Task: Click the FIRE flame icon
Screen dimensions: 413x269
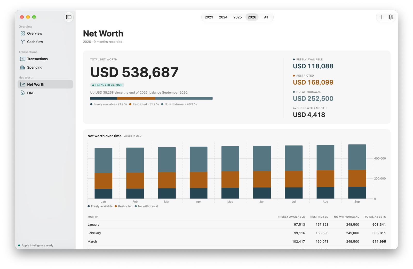Action: pos(23,93)
